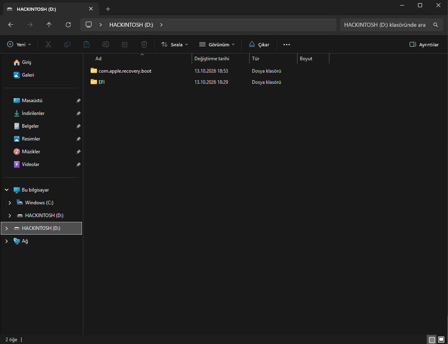Image resolution: width=448 pixels, height=344 pixels.
Task: Click the Copy icon in toolbar
Action: tap(67, 45)
